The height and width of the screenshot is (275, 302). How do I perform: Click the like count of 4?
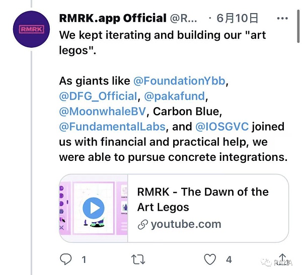229,259
